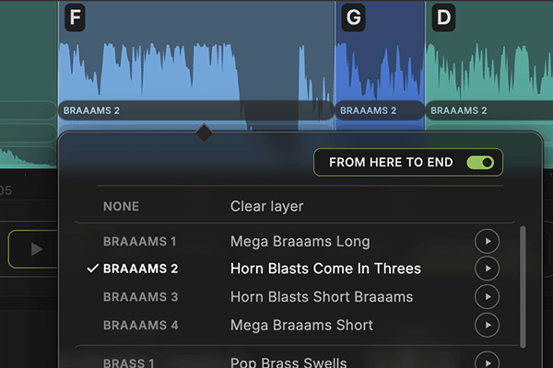Preview Horn Blasts Come In Threes

[x=487, y=269]
